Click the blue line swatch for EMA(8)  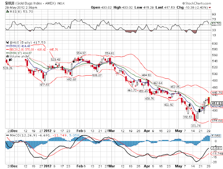coord(8,46)
